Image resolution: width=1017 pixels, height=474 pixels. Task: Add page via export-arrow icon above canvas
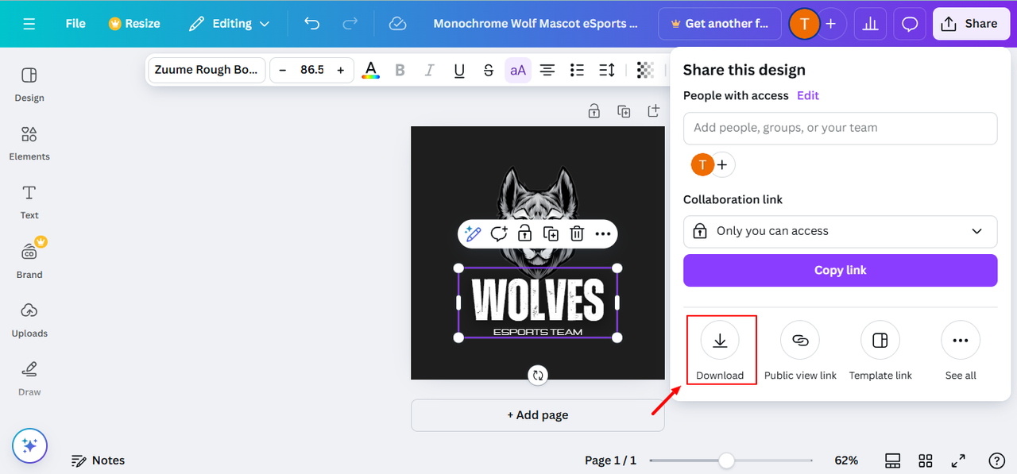click(x=653, y=111)
